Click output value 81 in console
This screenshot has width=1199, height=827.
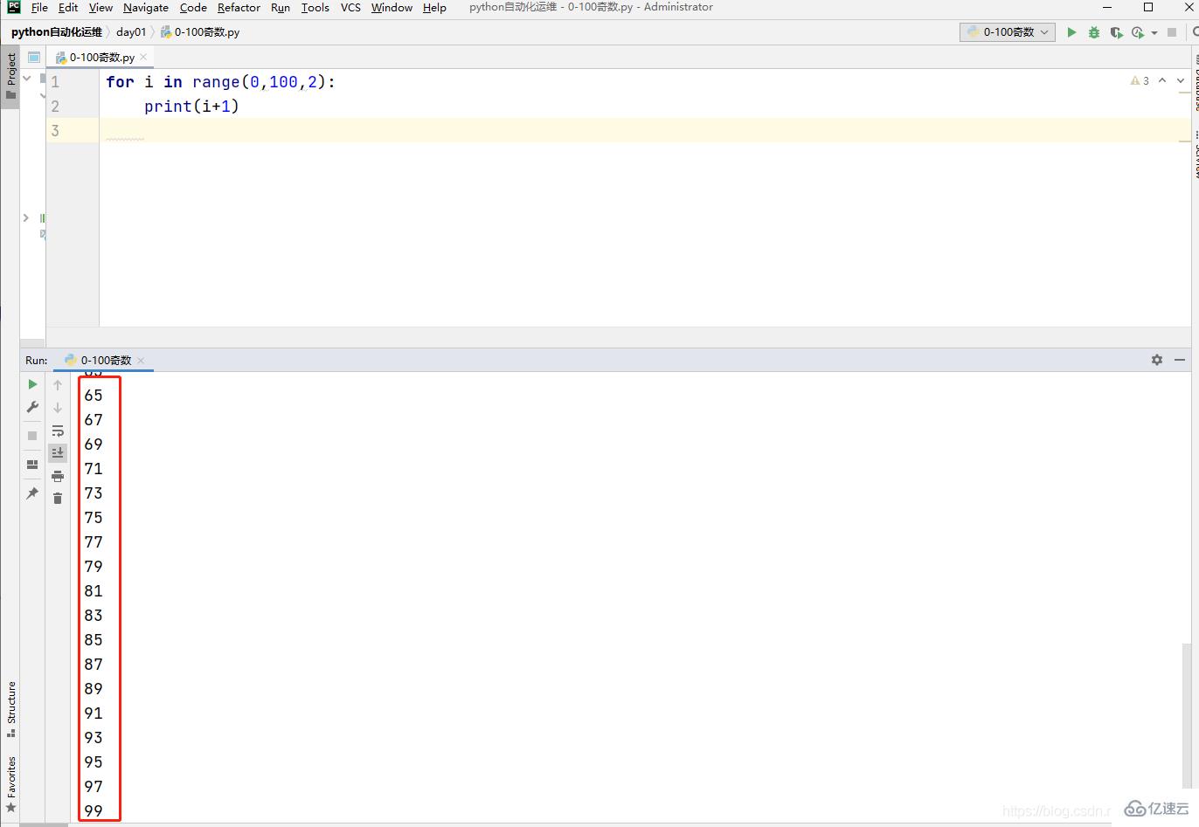[x=94, y=591]
